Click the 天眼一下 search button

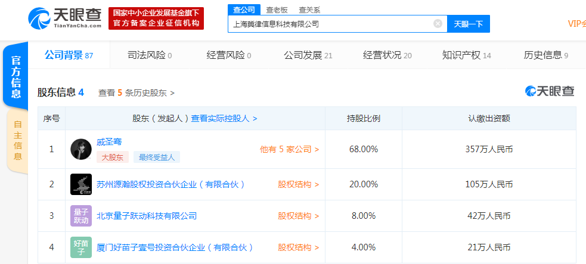[469, 24]
